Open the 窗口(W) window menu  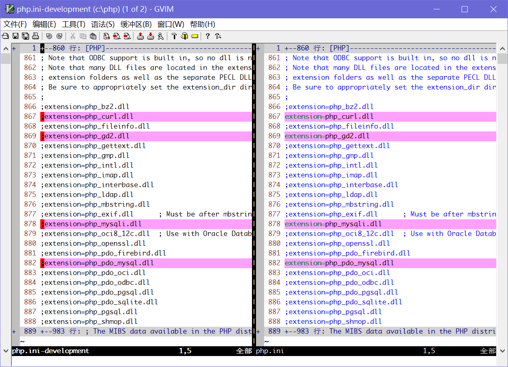coord(171,24)
